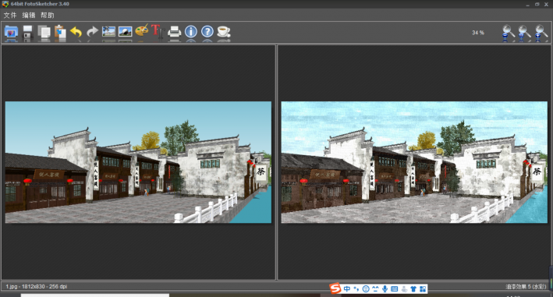Open the 文件 menu

click(10, 15)
